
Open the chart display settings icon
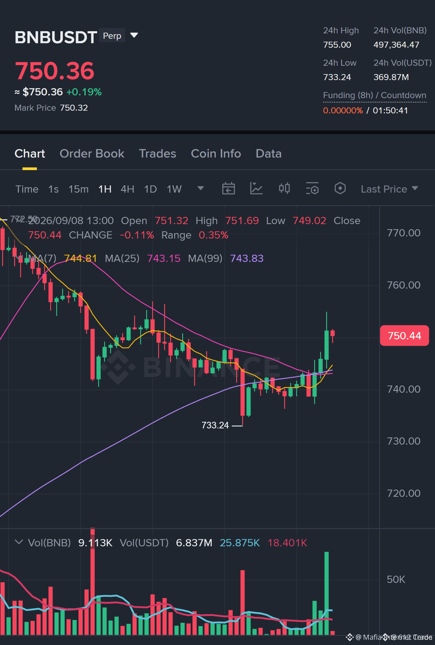pyautogui.click(x=312, y=189)
